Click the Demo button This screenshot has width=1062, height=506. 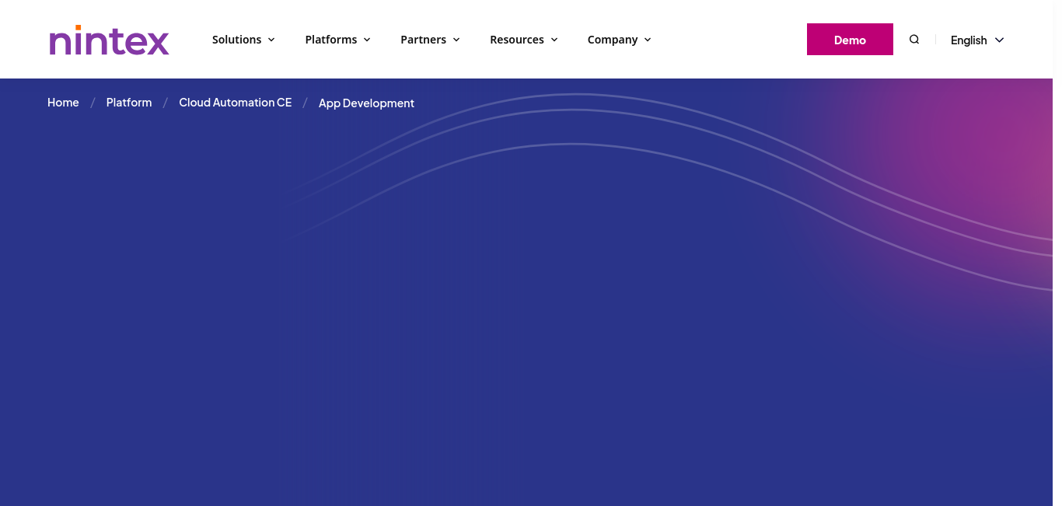click(x=850, y=40)
